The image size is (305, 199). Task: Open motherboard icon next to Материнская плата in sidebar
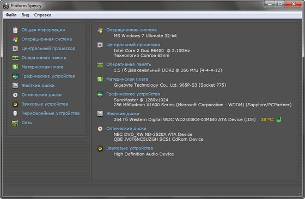pyautogui.click(x=15, y=67)
